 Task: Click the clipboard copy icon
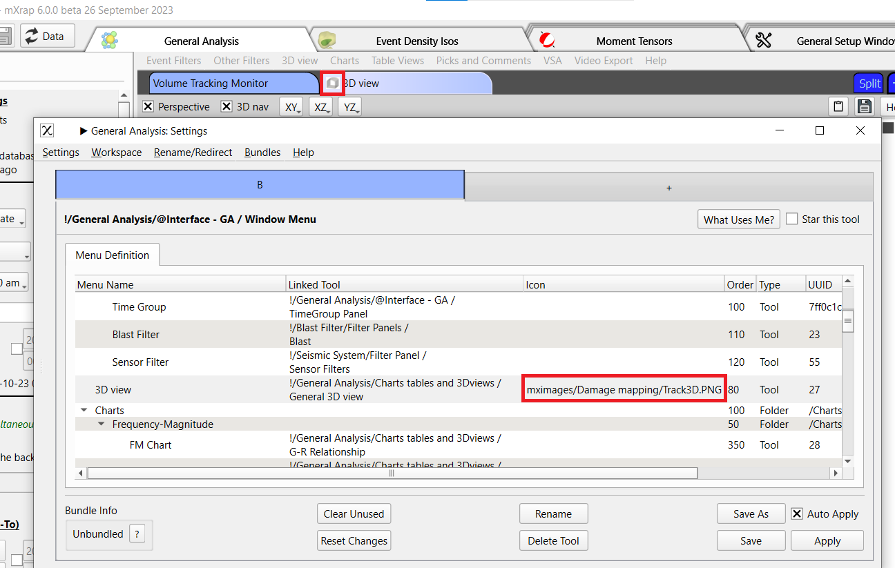tap(838, 106)
